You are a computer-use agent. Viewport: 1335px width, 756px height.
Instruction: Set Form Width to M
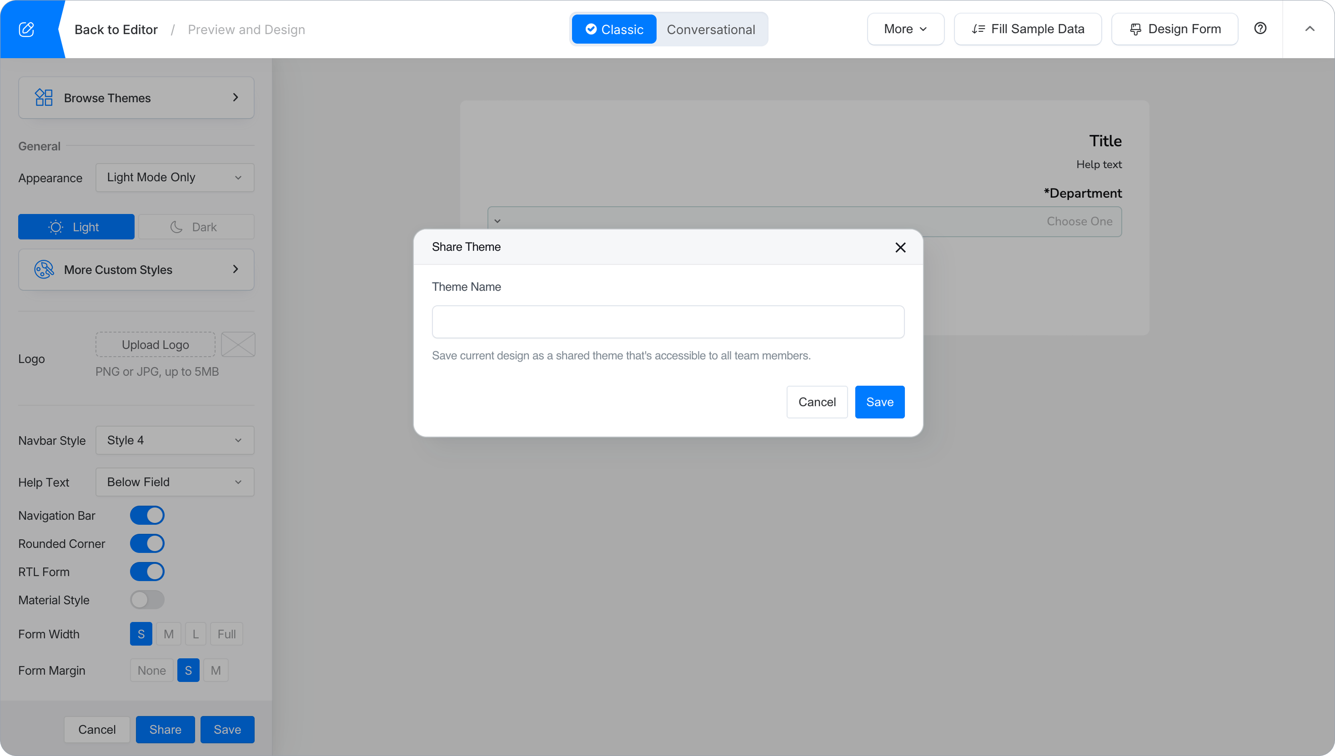[x=169, y=634]
